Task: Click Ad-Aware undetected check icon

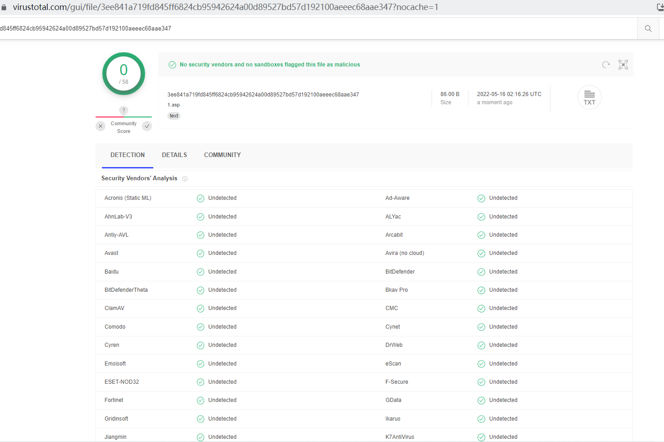Action: click(x=481, y=198)
